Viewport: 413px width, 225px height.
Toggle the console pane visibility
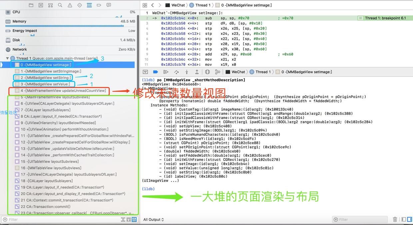click(x=409, y=219)
